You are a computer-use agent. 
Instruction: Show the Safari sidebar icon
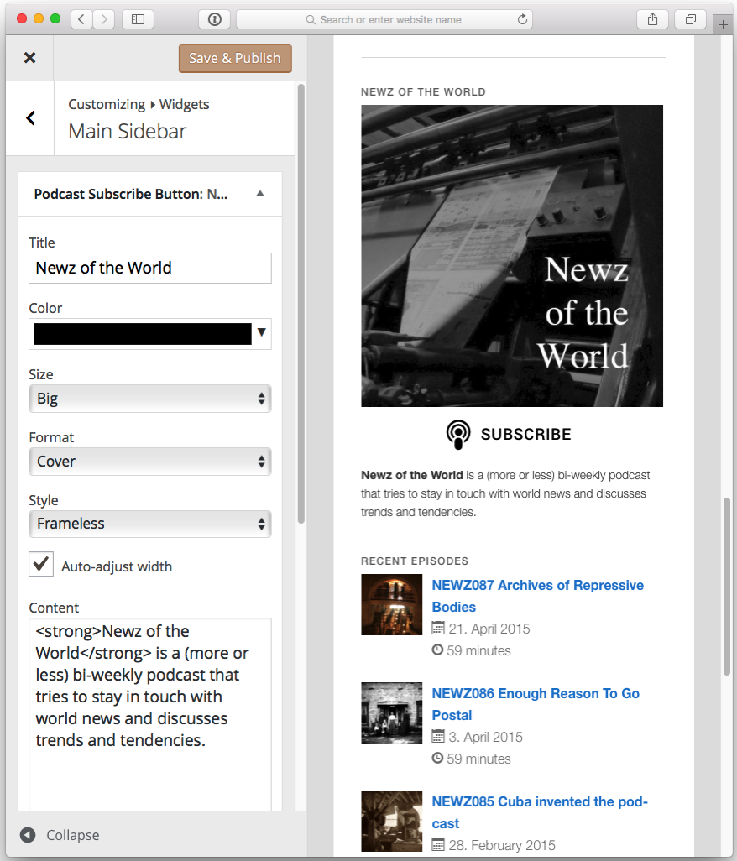click(x=137, y=18)
